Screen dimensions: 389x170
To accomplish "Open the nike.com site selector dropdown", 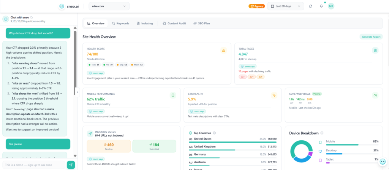I will 109,6.
